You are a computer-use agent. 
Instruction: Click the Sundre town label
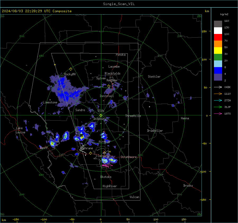coord(80,110)
